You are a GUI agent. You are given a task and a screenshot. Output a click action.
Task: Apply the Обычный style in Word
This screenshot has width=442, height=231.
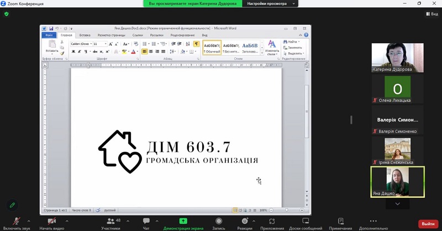click(212, 48)
